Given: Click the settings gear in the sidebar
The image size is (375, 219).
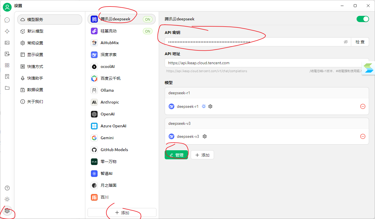Looking at the screenshot, I should tap(7, 211).
